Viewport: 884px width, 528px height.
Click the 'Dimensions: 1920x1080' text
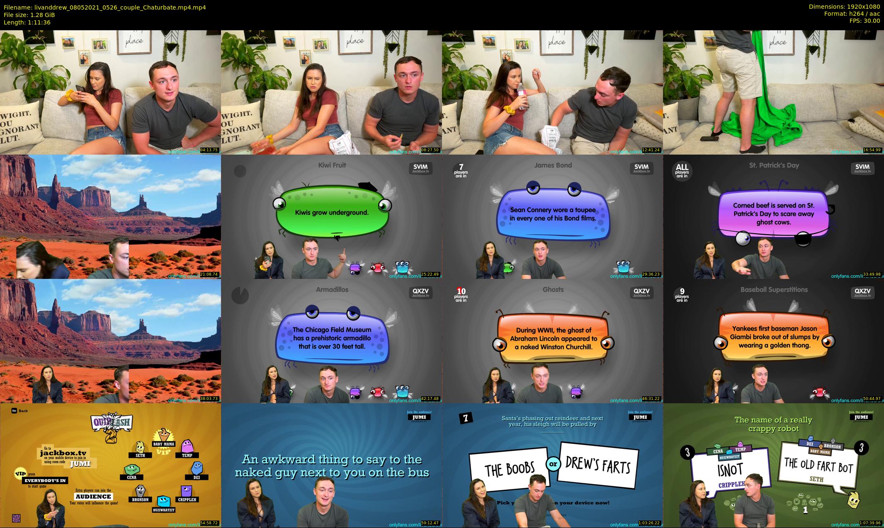coord(844,7)
